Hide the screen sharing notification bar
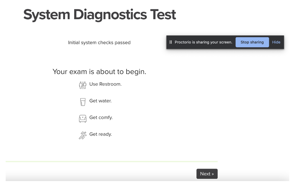300x185 pixels. tap(276, 42)
